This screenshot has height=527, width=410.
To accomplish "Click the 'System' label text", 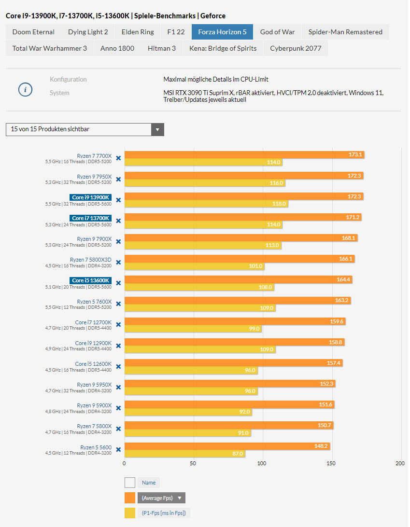I will click(59, 93).
